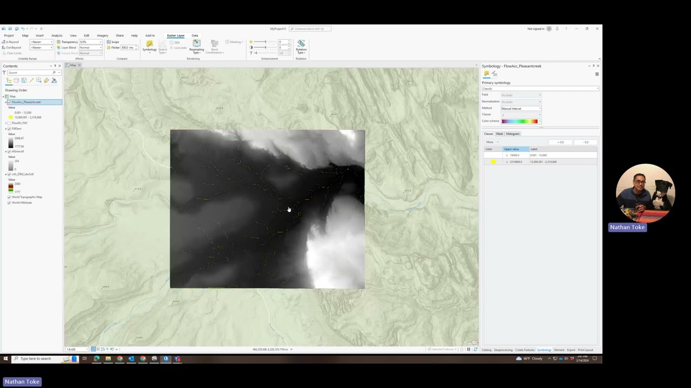The height and width of the screenshot is (388, 691).
Task: Toggle World Hillshade layer checkbox
Action: [x=9, y=203]
